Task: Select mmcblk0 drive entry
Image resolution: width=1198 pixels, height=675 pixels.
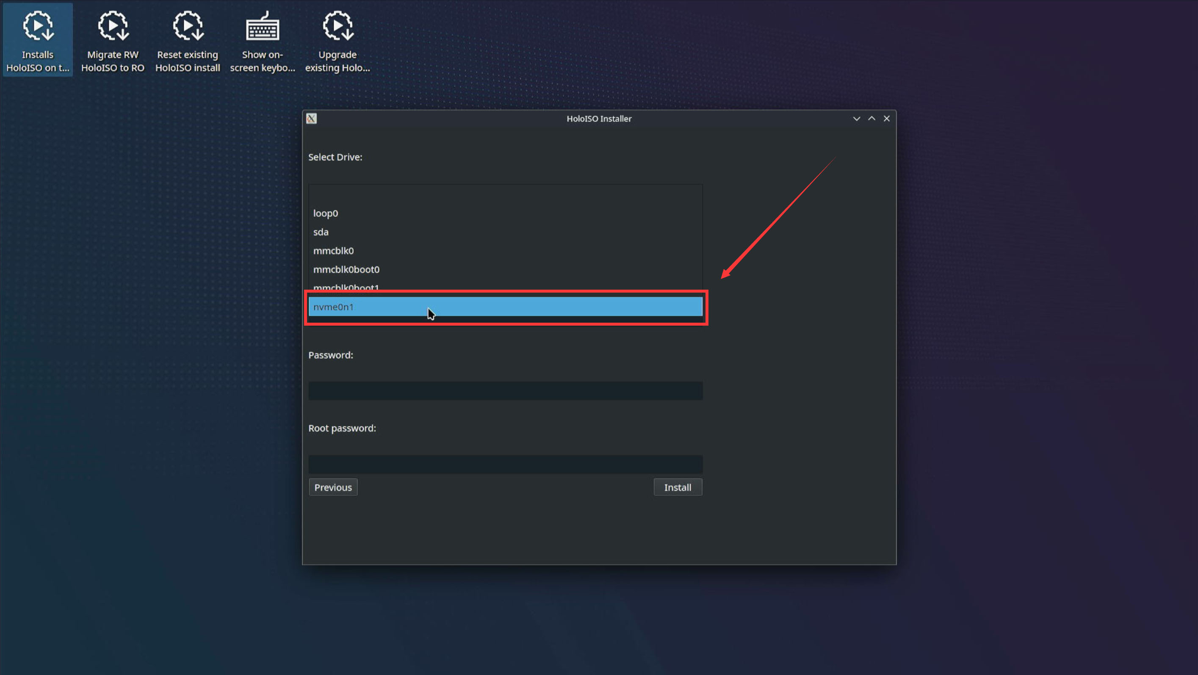Action: 506,251
